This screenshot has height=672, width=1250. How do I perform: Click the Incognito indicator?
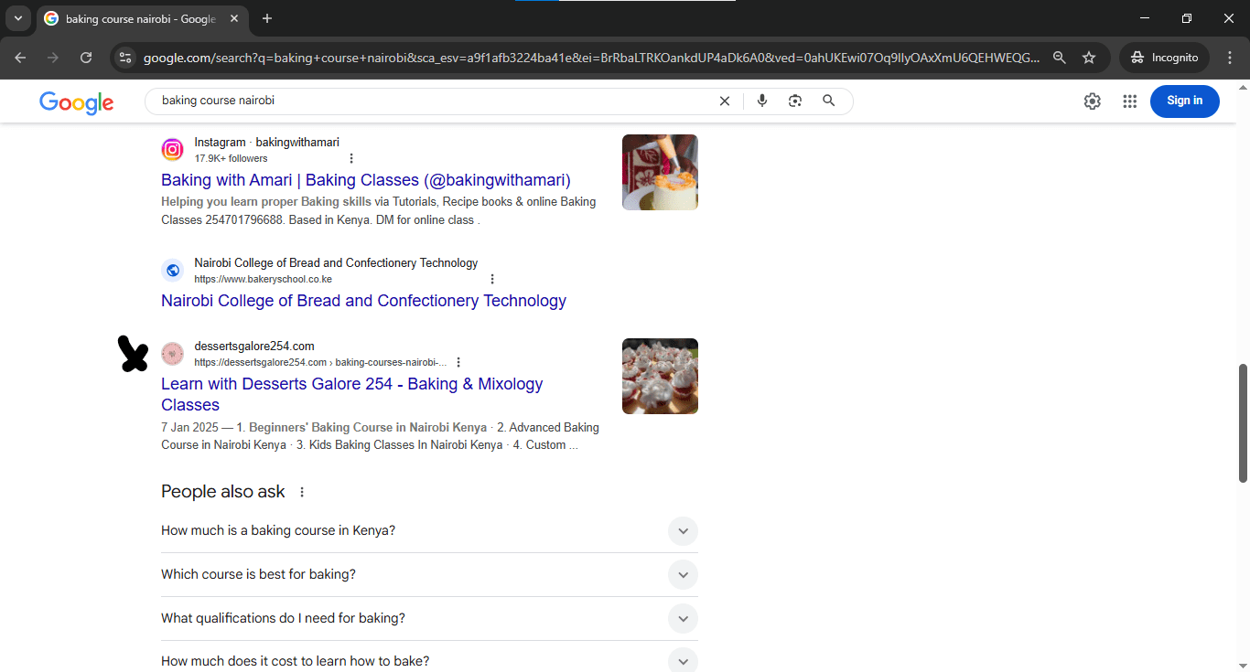coord(1165,58)
